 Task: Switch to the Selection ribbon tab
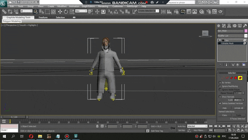60,17
